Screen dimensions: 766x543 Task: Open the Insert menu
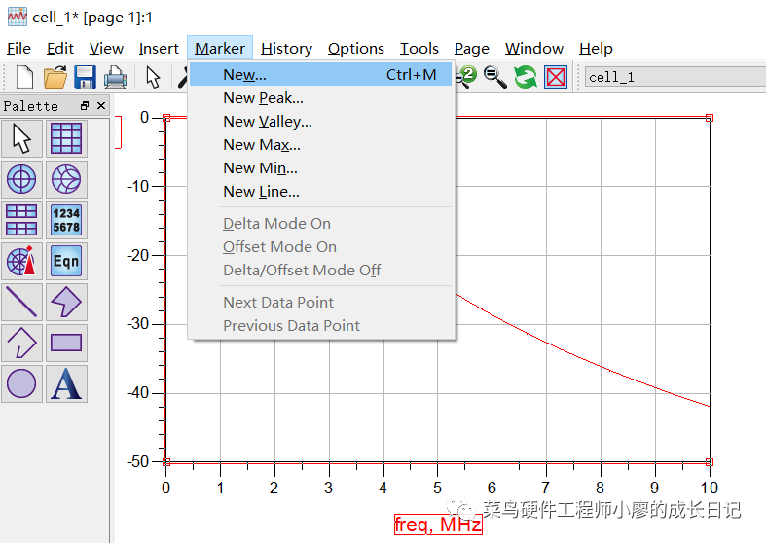[x=159, y=49]
